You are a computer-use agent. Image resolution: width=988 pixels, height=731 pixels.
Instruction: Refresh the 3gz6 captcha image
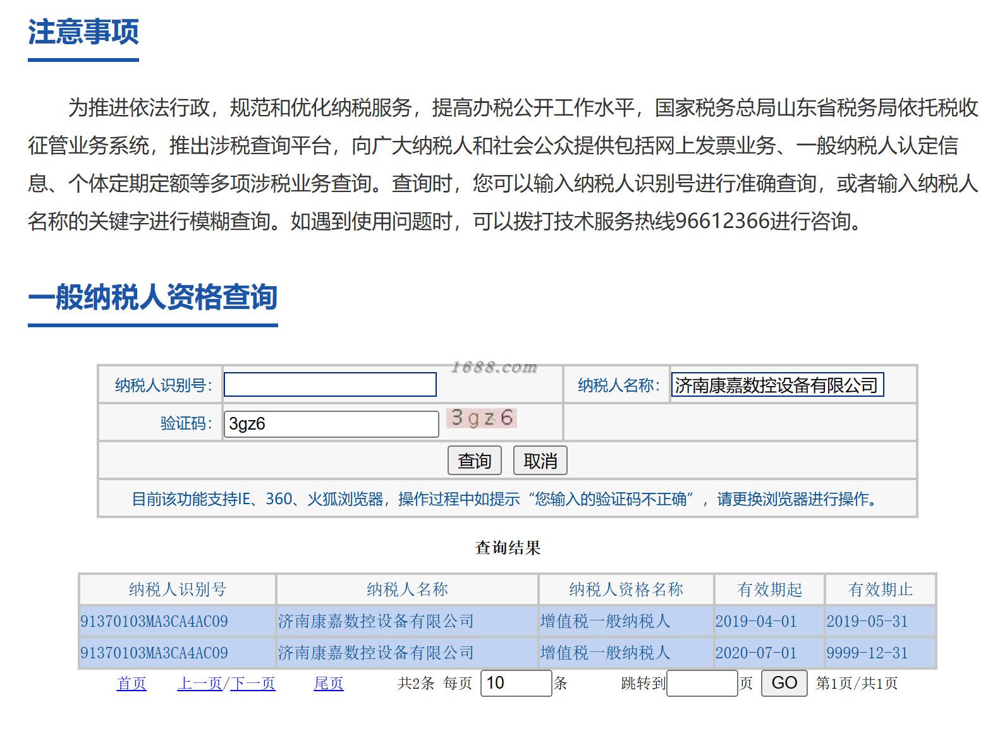point(482,418)
